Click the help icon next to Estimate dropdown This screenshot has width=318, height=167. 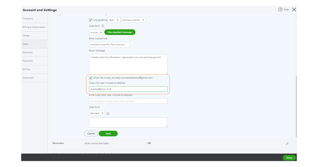point(108,113)
